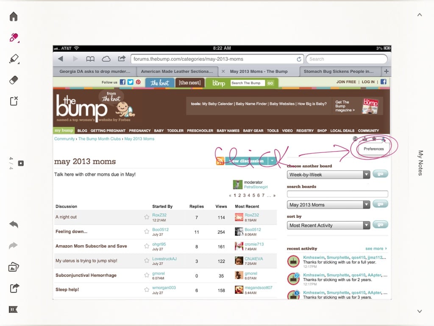The width and height of the screenshot is (434, 326).
Task: Expand the new discussion button arrow
Action: click(273, 161)
